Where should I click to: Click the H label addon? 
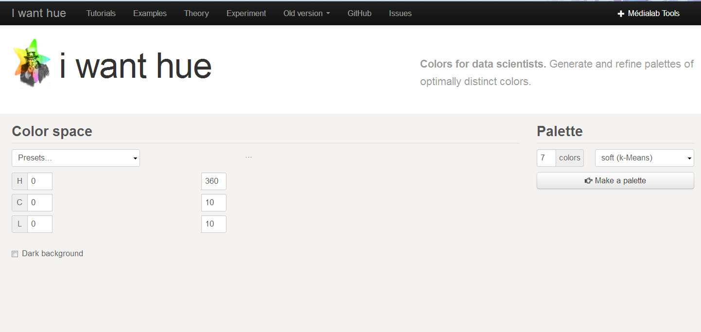pyautogui.click(x=20, y=181)
